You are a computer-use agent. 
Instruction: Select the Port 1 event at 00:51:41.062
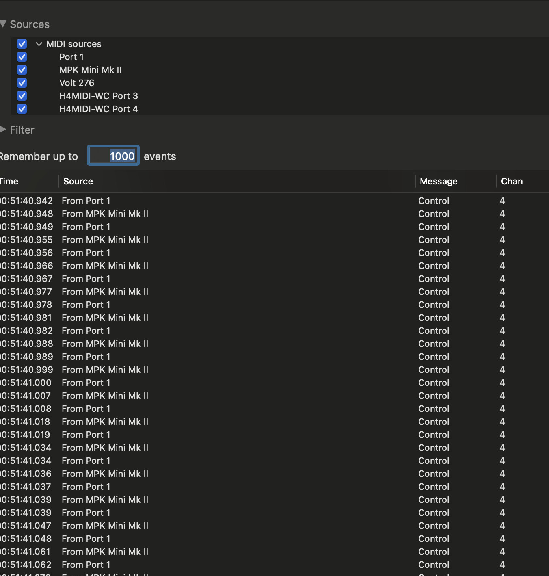click(x=86, y=565)
